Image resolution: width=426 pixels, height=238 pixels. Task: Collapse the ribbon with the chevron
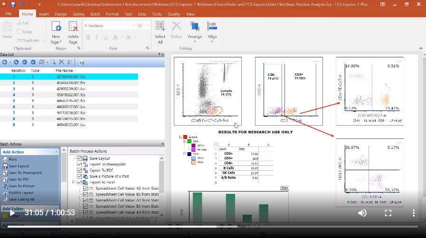point(421,48)
